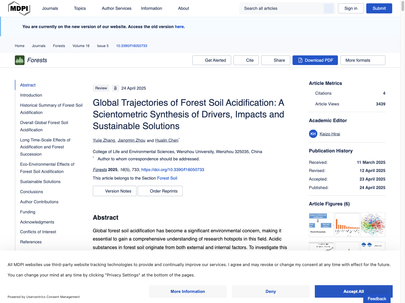Click the green Forests journal tree icon

point(19,60)
